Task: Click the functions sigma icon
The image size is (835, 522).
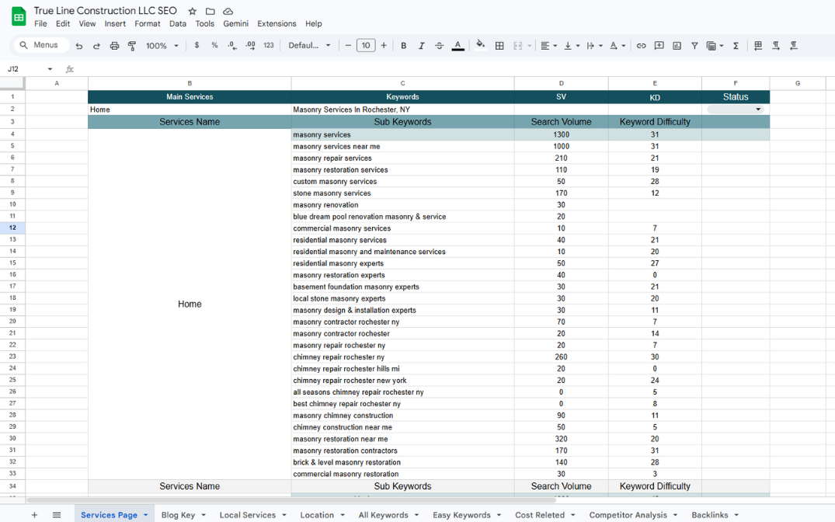Action: [736, 46]
